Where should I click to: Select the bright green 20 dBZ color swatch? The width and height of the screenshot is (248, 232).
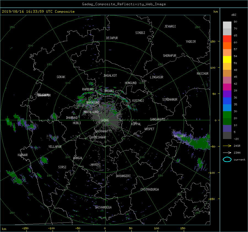tap(227, 115)
